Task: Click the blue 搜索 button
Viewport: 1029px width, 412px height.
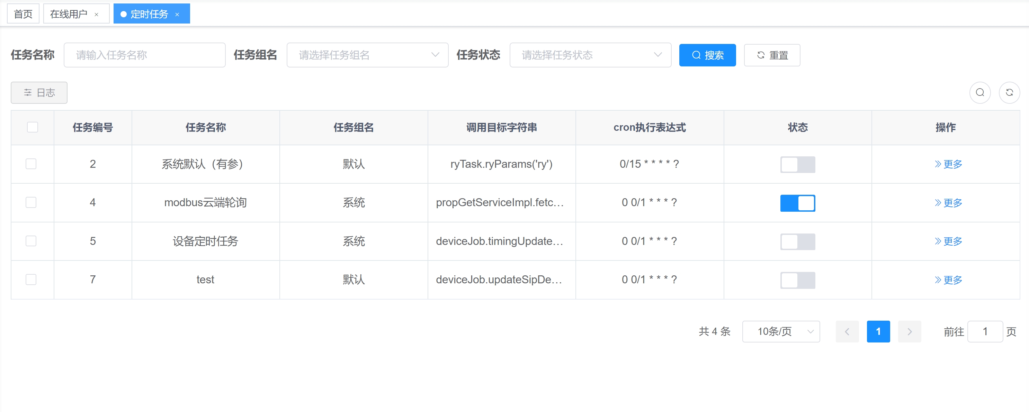Action: click(707, 55)
